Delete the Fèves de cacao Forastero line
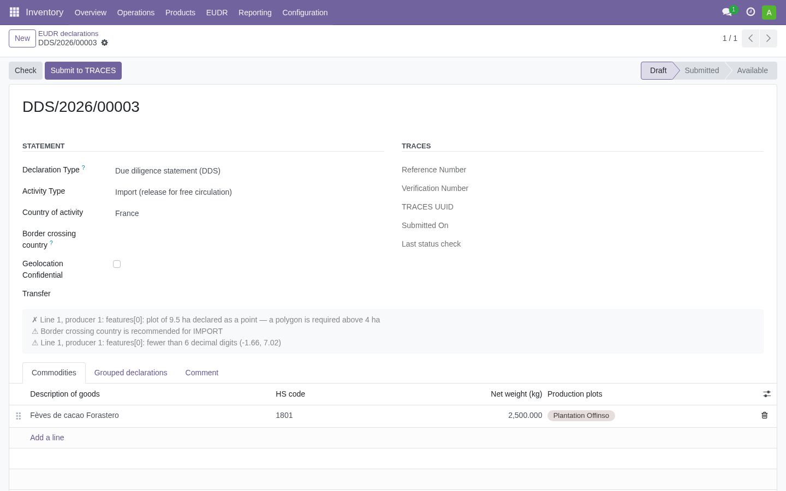The image size is (786, 491). tap(764, 415)
